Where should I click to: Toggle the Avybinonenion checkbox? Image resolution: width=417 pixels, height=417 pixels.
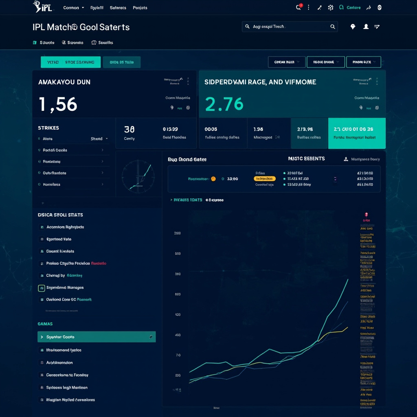click(x=42, y=362)
